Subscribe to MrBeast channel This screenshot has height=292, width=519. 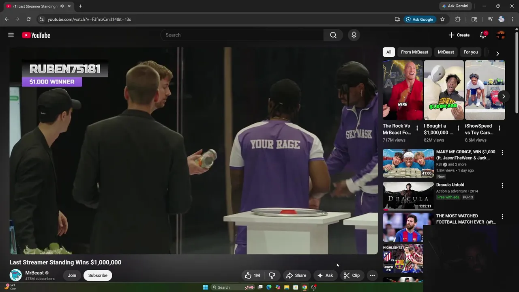pyautogui.click(x=98, y=275)
